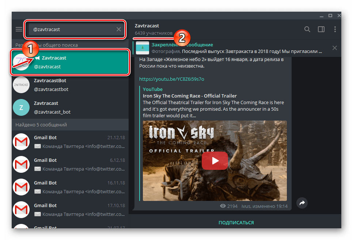The height and width of the screenshot is (240, 353).
Task: Click the teal Z avatar
Action: pos(21,107)
